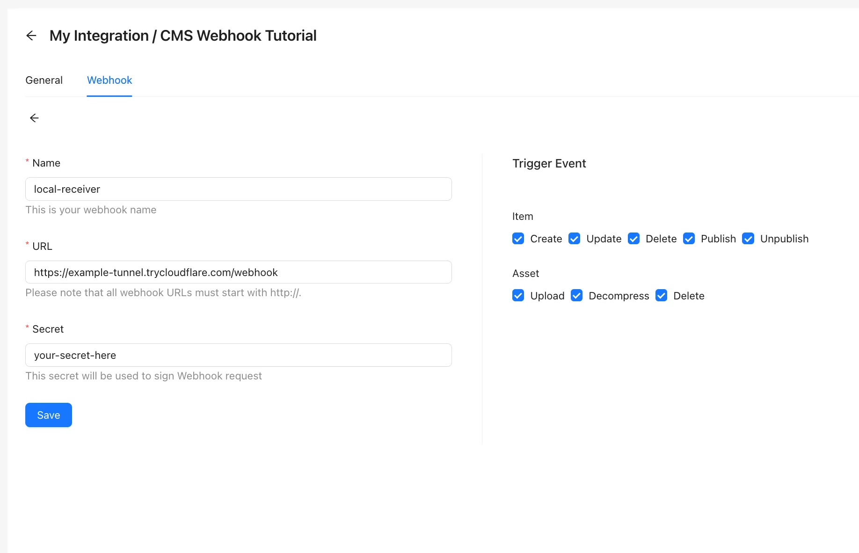Uncheck the Unpublish checkbox

(748, 239)
